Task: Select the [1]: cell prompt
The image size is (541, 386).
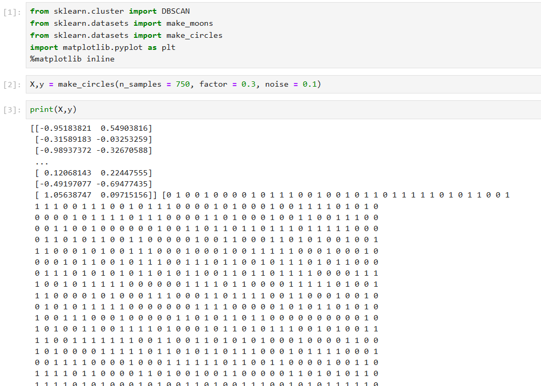Action: tap(12, 13)
